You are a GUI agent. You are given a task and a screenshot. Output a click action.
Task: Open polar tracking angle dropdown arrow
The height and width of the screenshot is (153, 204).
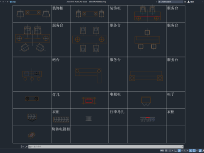[x=182, y=150]
